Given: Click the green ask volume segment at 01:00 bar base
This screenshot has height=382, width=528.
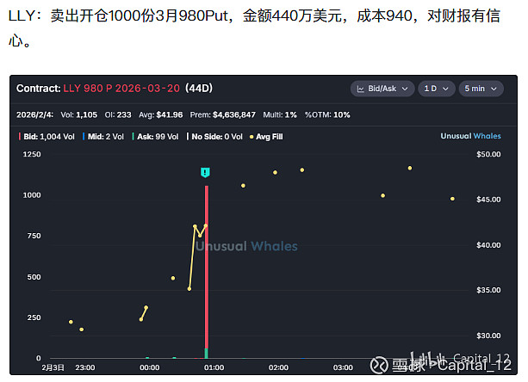Looking at the screenshot, I should [x=207, y=354].
